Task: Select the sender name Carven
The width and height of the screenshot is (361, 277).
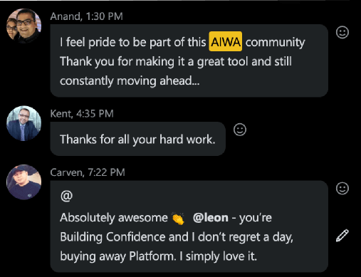Action: (x=67, y=172)
